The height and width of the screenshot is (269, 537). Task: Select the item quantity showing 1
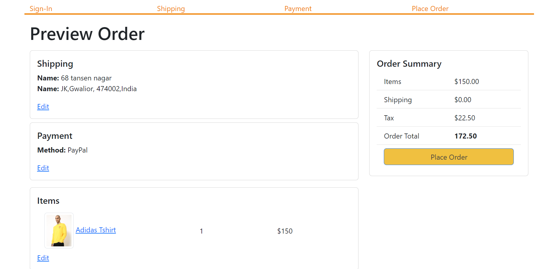pyautogui.click(x=201, y=231)
